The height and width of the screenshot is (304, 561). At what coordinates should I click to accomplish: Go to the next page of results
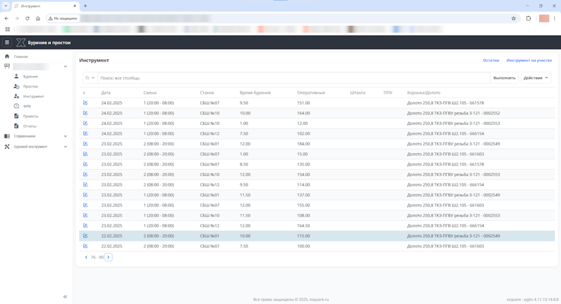pyautogui.click(x=108, y=257)
